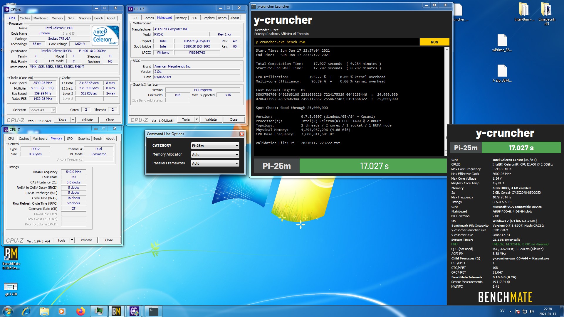Launch Firefox from the taskbar
564x317 pixels.
pos(80,311)
